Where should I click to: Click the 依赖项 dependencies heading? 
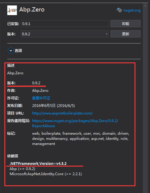[13, 156]
